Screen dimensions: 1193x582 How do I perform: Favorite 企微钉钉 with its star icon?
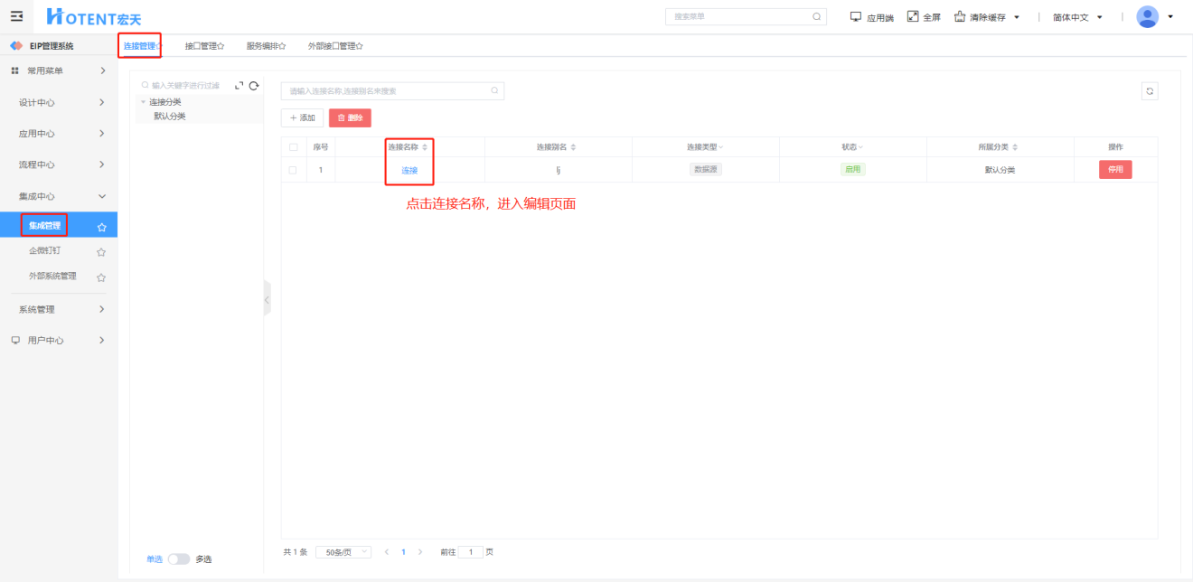(x=101, y=252)
